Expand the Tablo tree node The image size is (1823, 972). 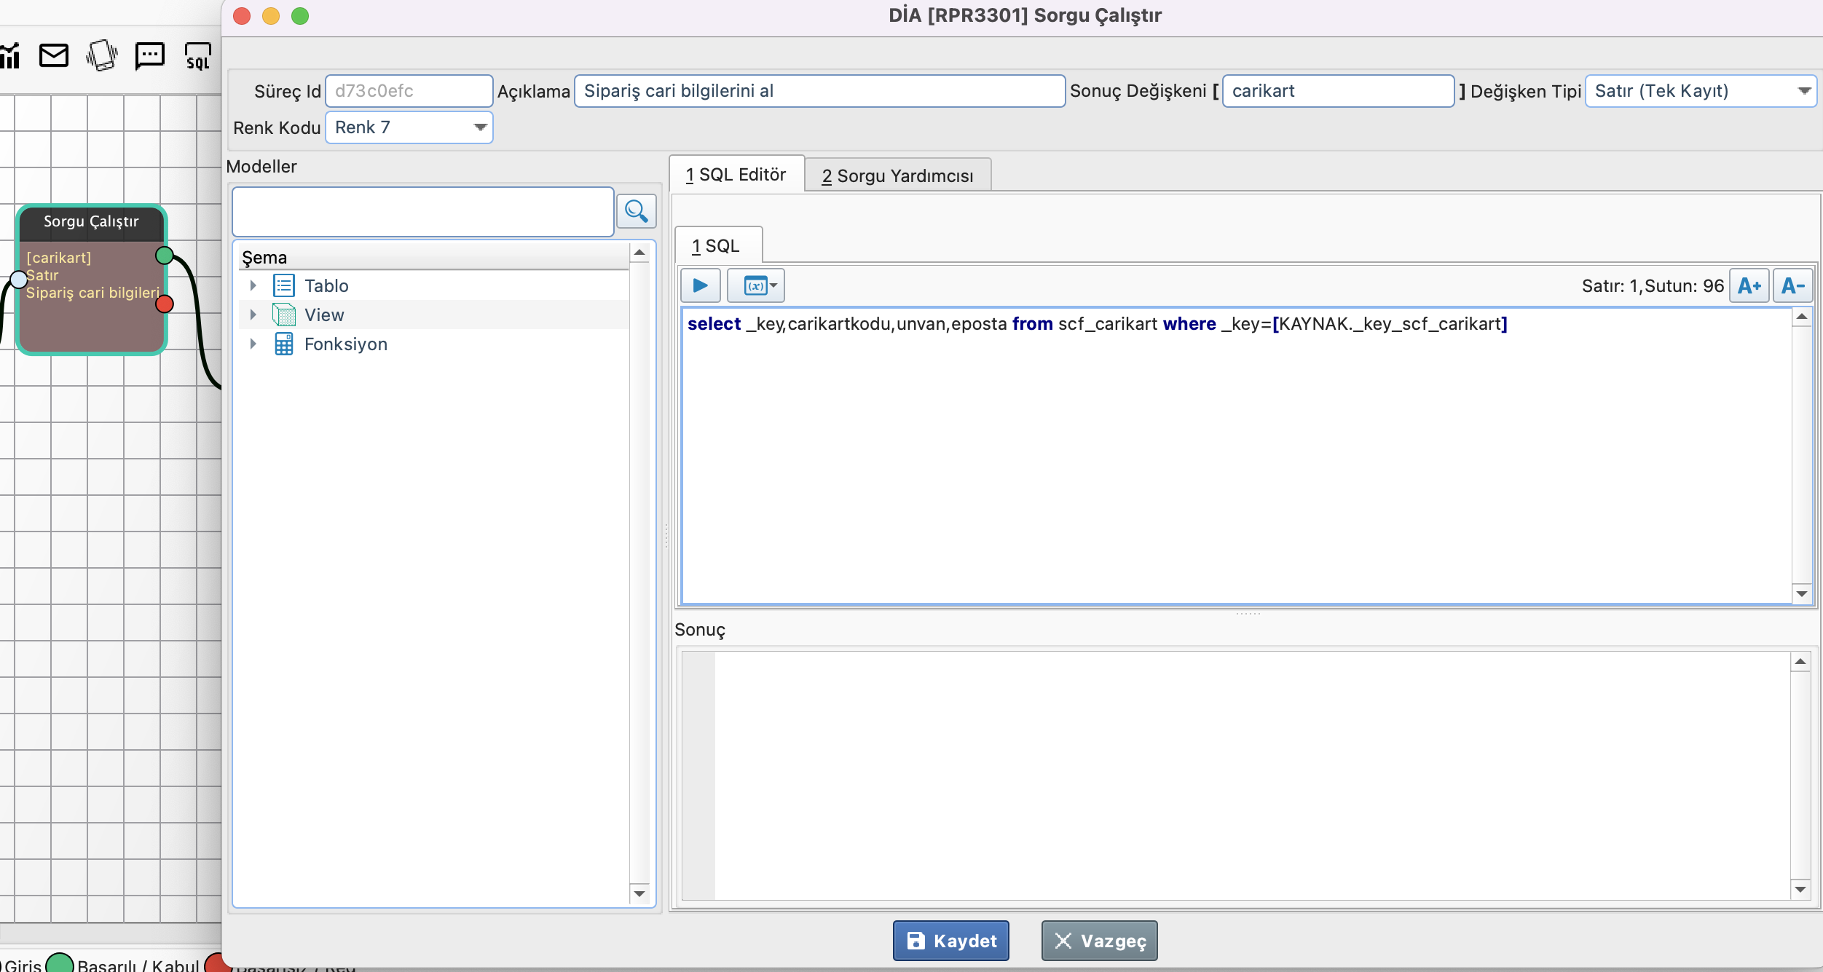pos(253,285)
